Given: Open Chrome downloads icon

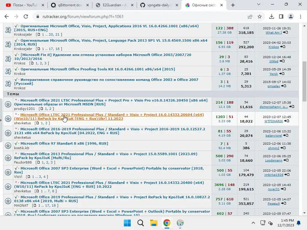Looking at the screenshot, I should click(x=272, y=17).
